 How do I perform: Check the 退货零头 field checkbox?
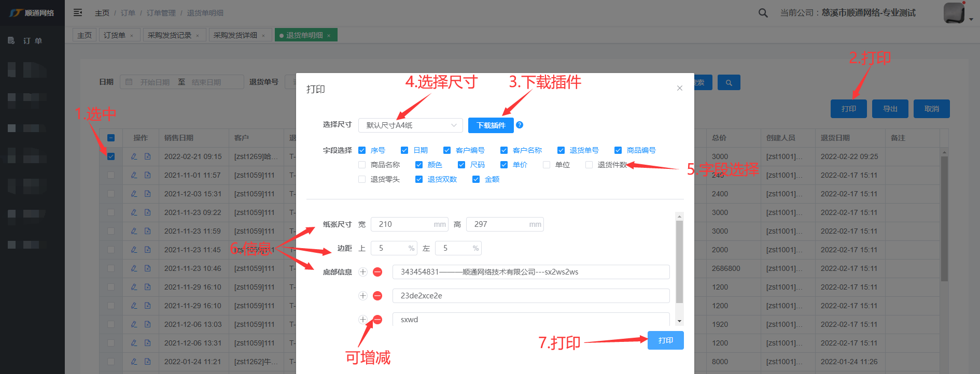[362, 179]
